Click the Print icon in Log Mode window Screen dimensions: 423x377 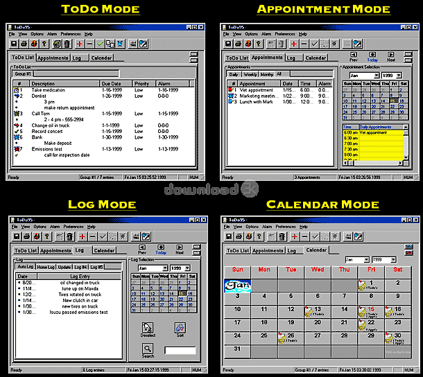coord(27,236)
